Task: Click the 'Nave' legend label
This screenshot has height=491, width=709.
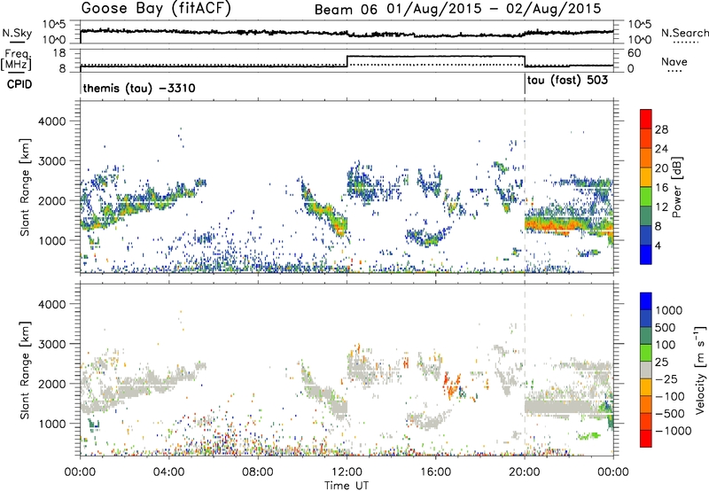Action: click(x=674, y=62)
